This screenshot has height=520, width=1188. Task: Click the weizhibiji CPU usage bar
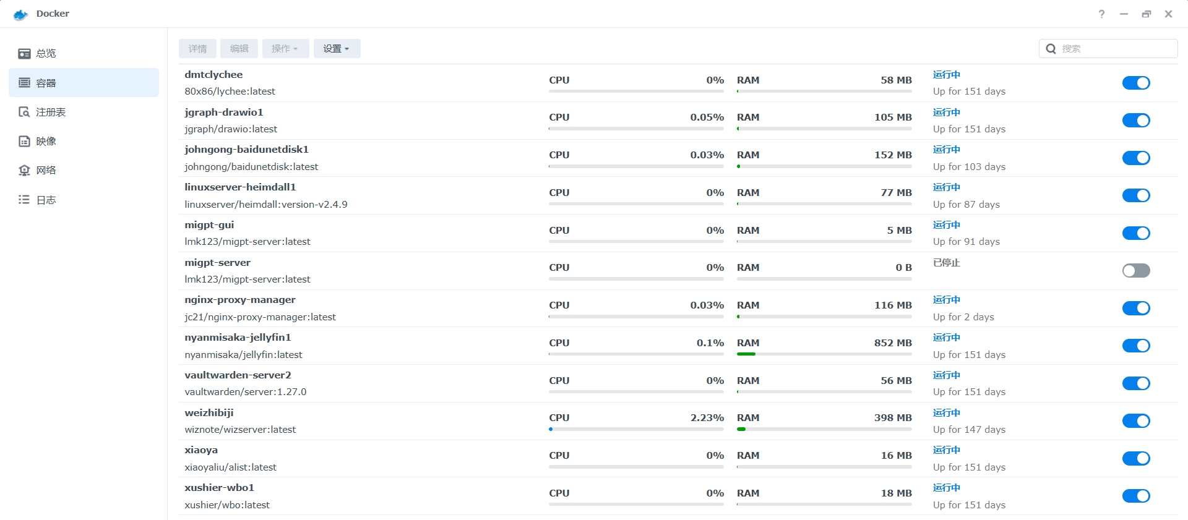(636, 429)
